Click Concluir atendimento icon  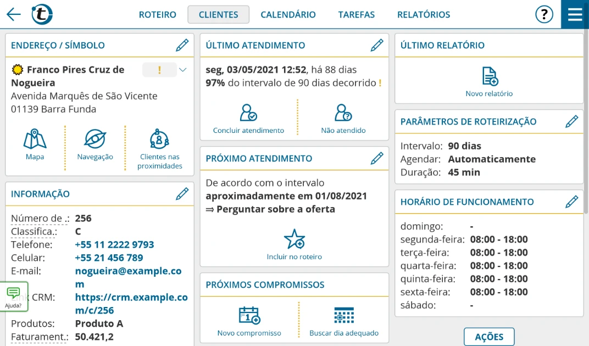tap(248, 113)
